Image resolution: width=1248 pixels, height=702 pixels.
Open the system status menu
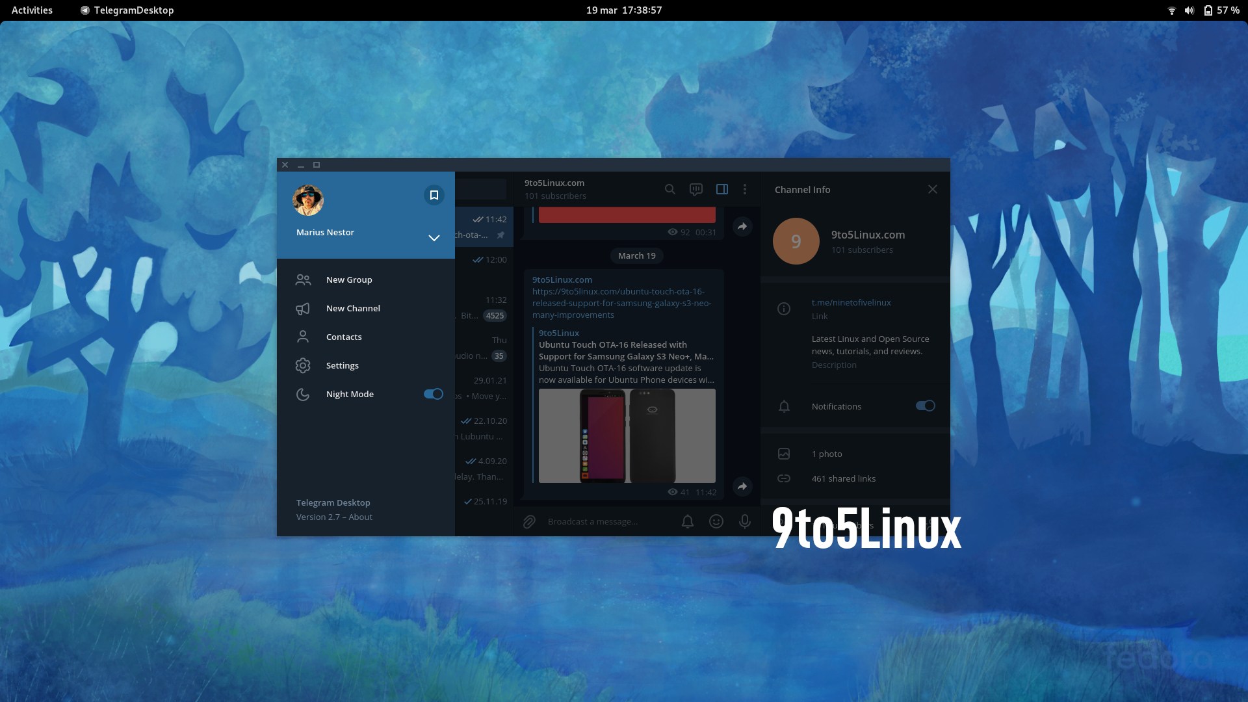click(1206, 10)
